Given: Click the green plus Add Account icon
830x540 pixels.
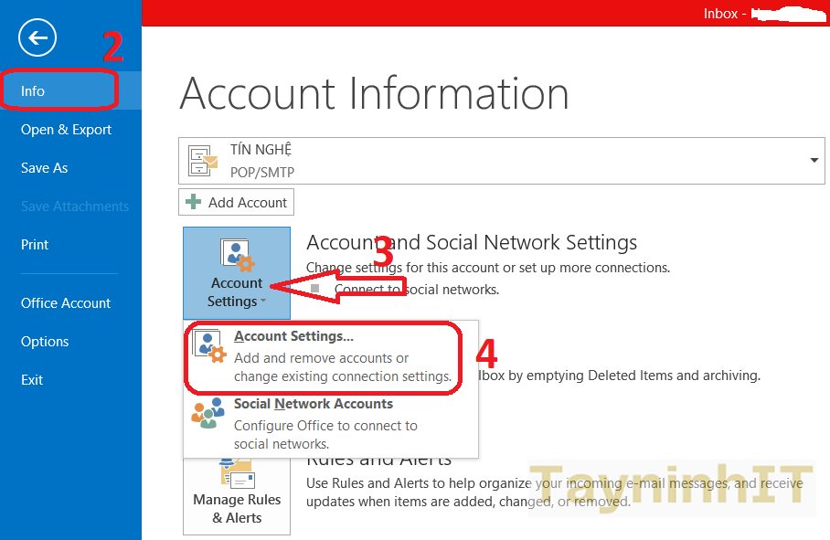Looking at the screenshot, I should [194, 202].
